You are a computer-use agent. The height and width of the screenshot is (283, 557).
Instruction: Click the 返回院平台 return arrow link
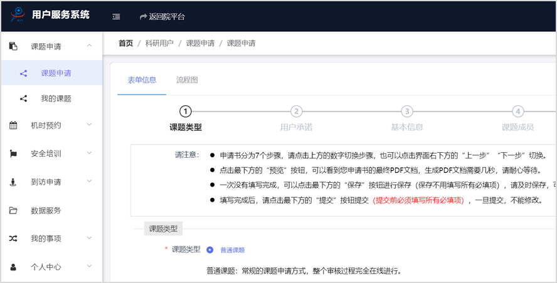click(x=162, y=17)
